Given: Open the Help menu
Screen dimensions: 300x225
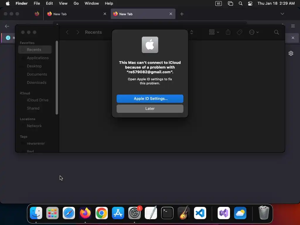Looking at the screenshot, I should click(x=109, y=3).
